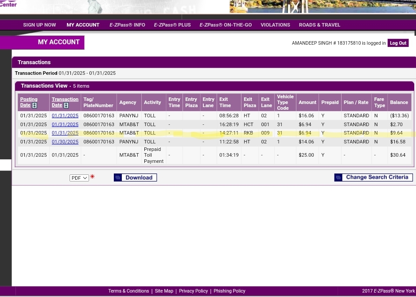The height and width of the screenshot is (297, 416).
Task: Click the Balance column header
Action: click(399, 102)
